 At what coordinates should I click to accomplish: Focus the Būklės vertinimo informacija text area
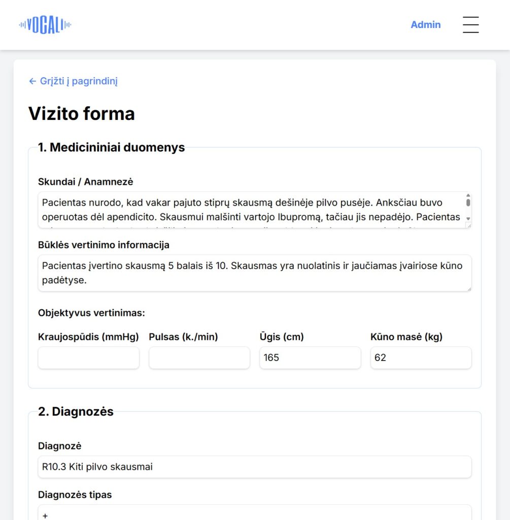pos(255,273)
